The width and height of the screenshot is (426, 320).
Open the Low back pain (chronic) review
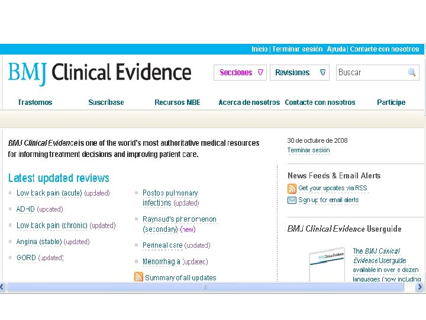point(52,225)
